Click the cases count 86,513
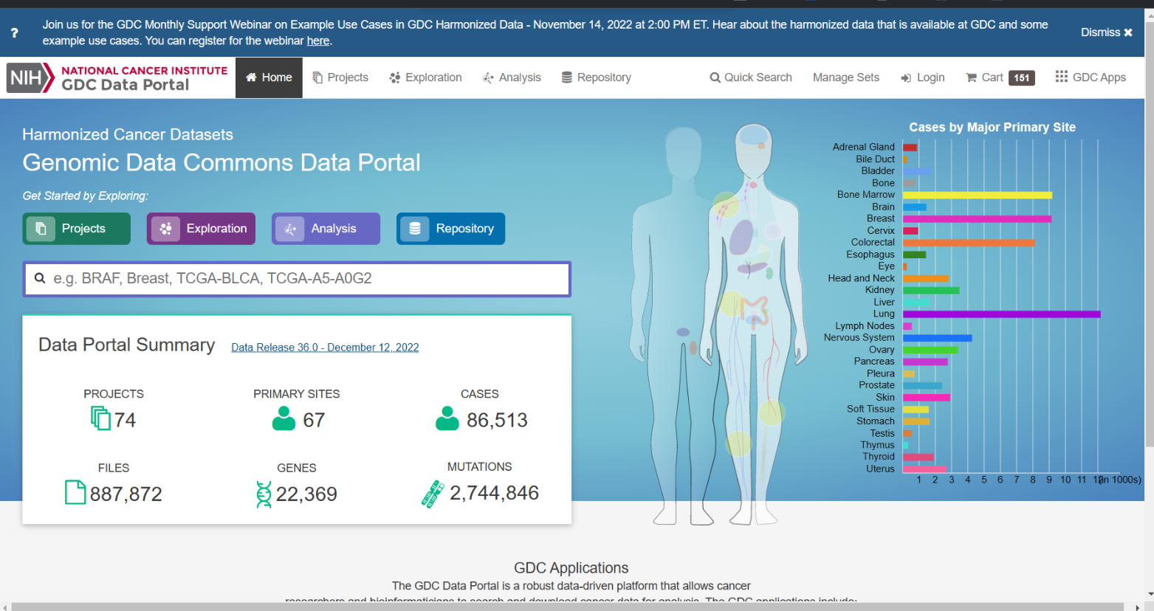1154x611 pixels. pos(497,421)
